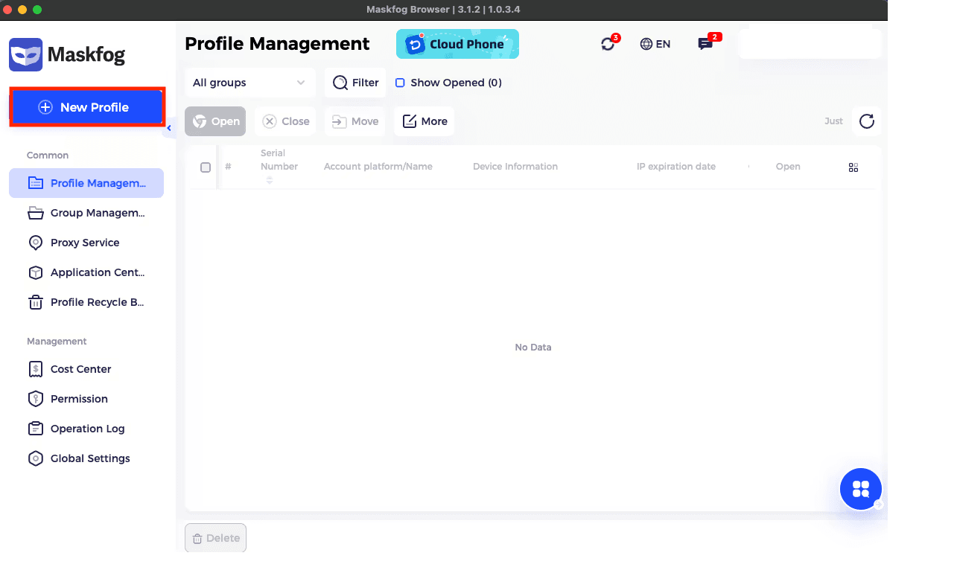Click the Open column header
The width and height of the screenshot is (957, 573).
point(788,167)
